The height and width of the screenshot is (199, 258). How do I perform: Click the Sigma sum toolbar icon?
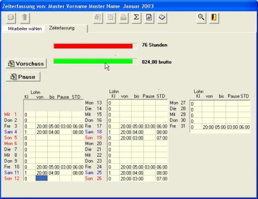pos(136,17)
